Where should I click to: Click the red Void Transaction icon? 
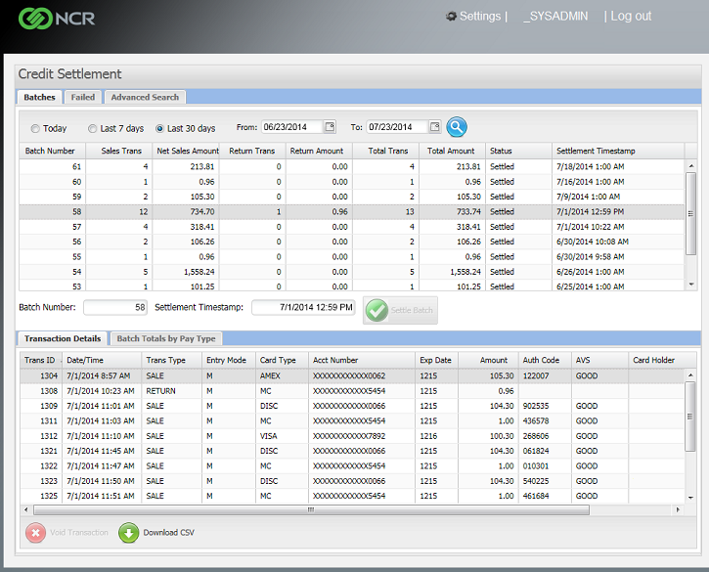click(x=35, y=533)
